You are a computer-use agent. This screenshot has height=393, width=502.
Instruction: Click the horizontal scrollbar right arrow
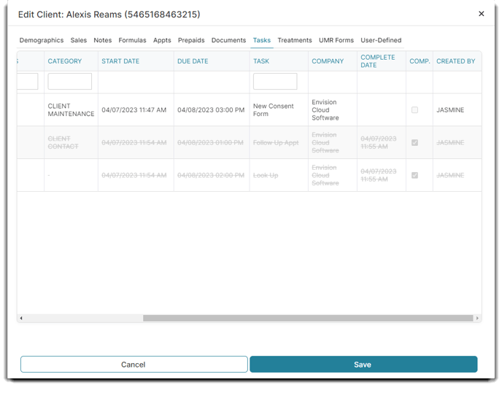[477, 318]
